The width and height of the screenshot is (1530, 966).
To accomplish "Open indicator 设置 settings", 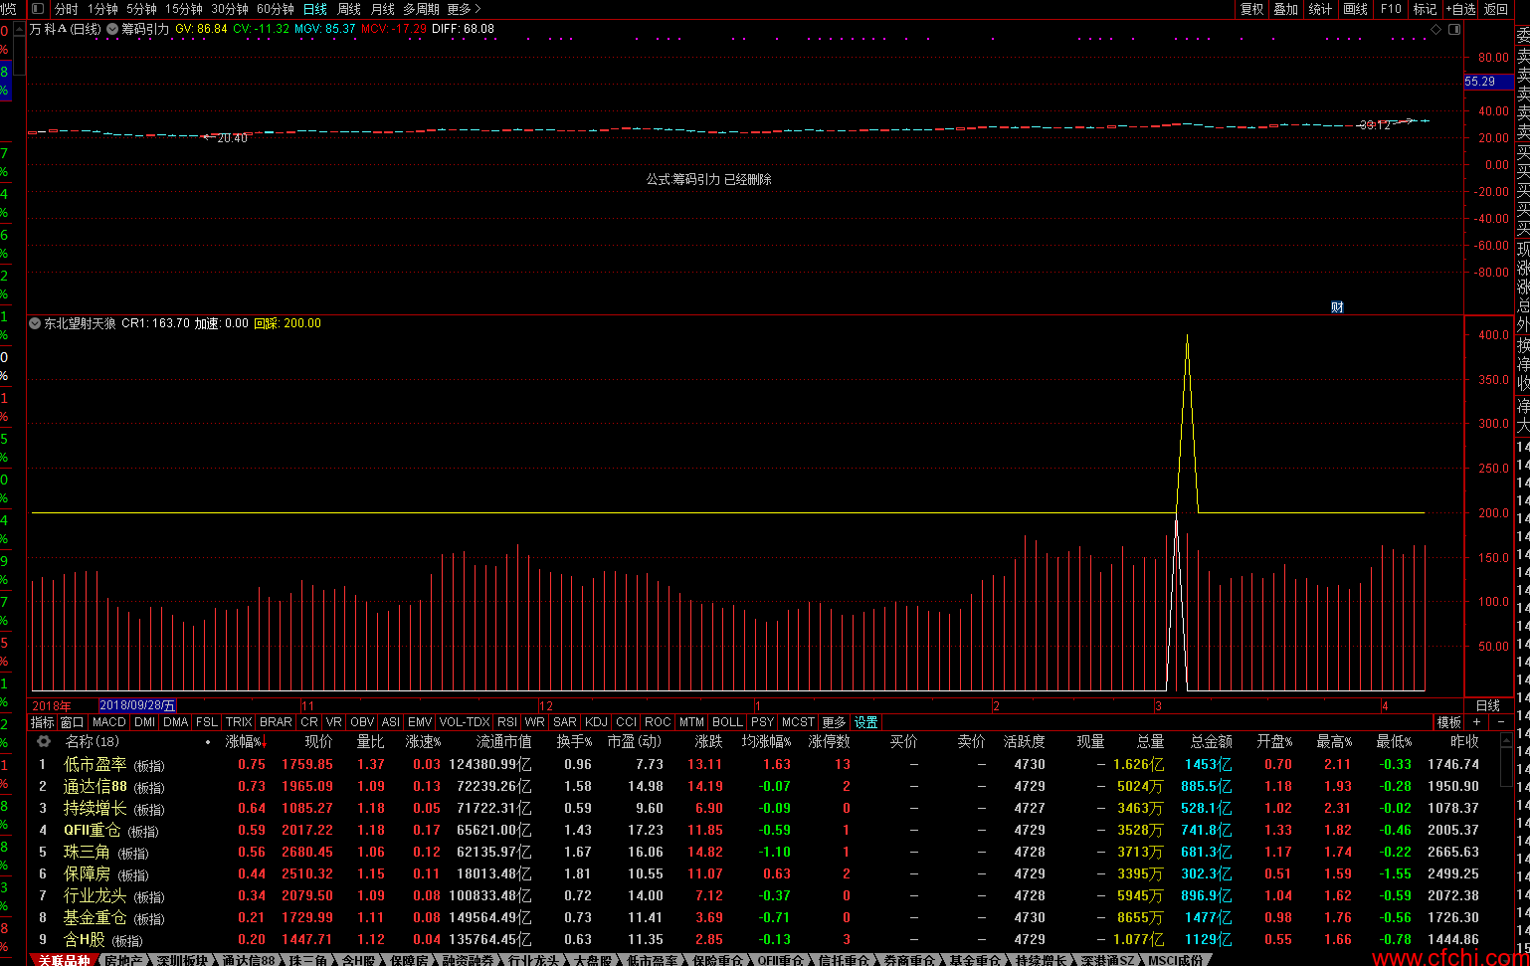I will tap(866, 722).
